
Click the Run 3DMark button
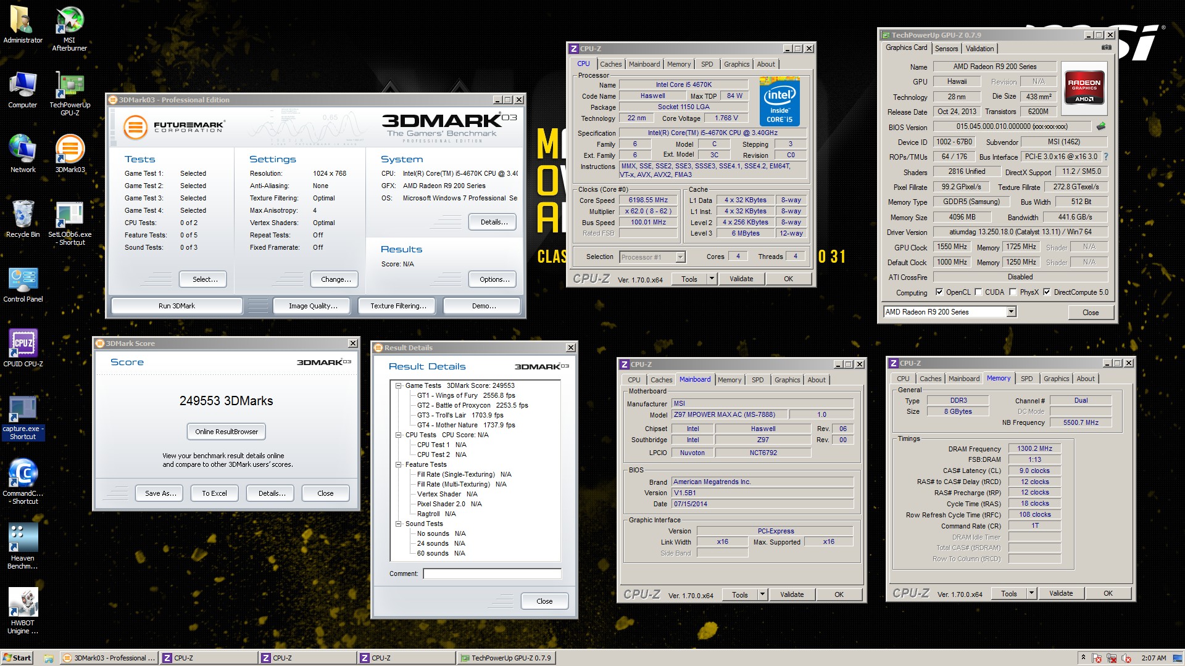click(x=177, y=306)
